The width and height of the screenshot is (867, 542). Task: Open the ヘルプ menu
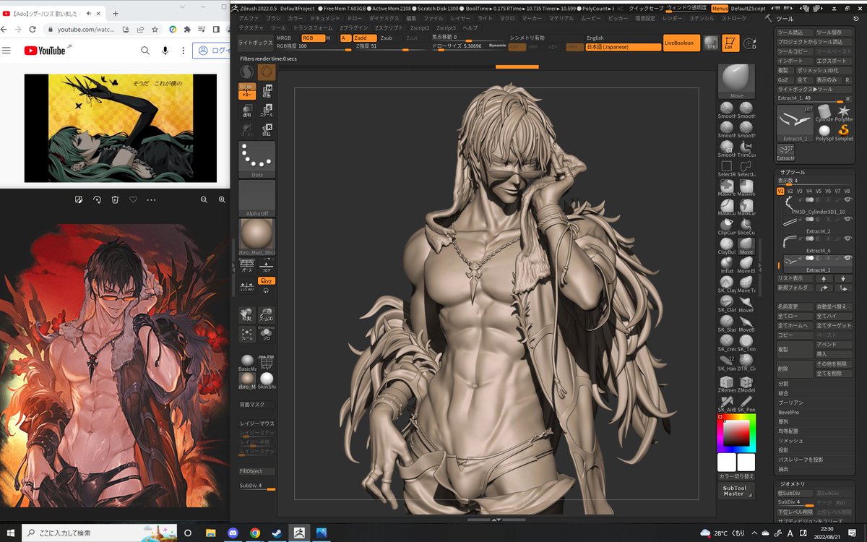(470, 27)
